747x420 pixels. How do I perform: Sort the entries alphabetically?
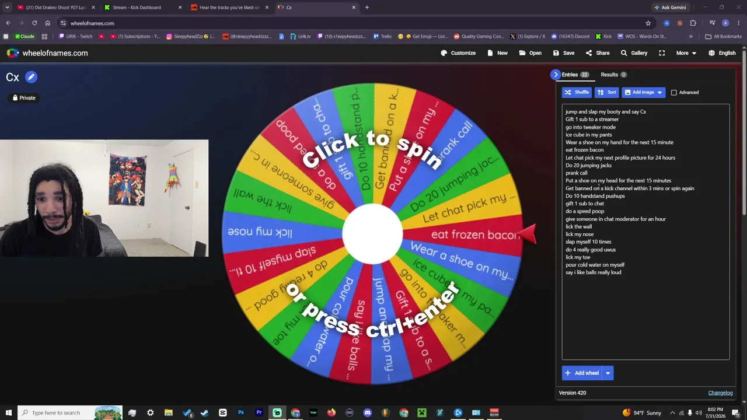(x=606, y=92)
